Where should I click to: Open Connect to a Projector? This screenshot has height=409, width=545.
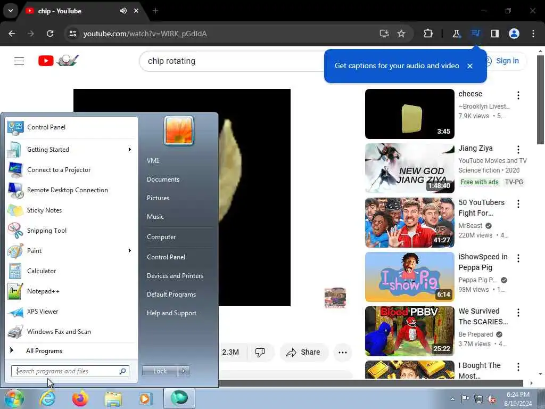[71, 170]
